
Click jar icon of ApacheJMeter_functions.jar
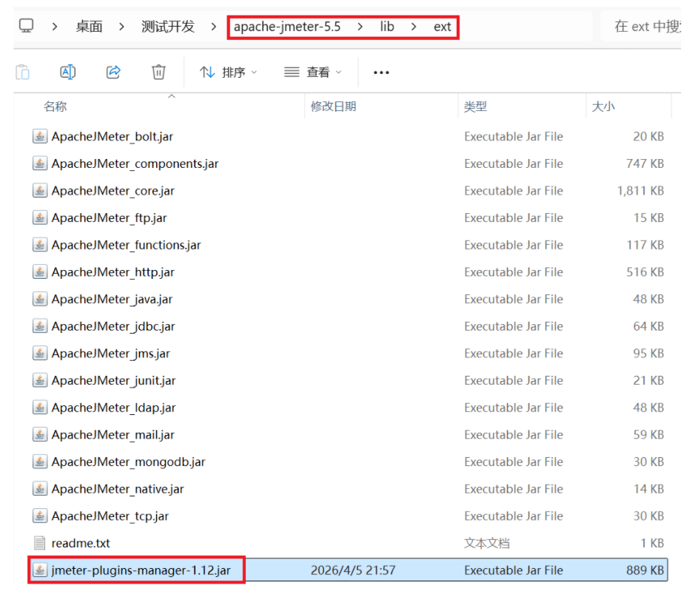tap(40, 245)
